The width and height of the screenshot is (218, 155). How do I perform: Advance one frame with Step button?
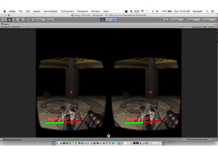coord(114,20)
